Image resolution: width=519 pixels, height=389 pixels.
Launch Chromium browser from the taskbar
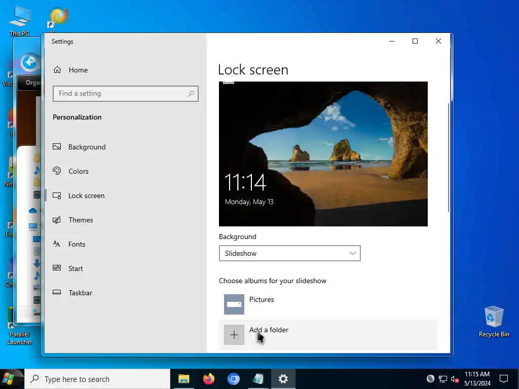click(233, 379)
